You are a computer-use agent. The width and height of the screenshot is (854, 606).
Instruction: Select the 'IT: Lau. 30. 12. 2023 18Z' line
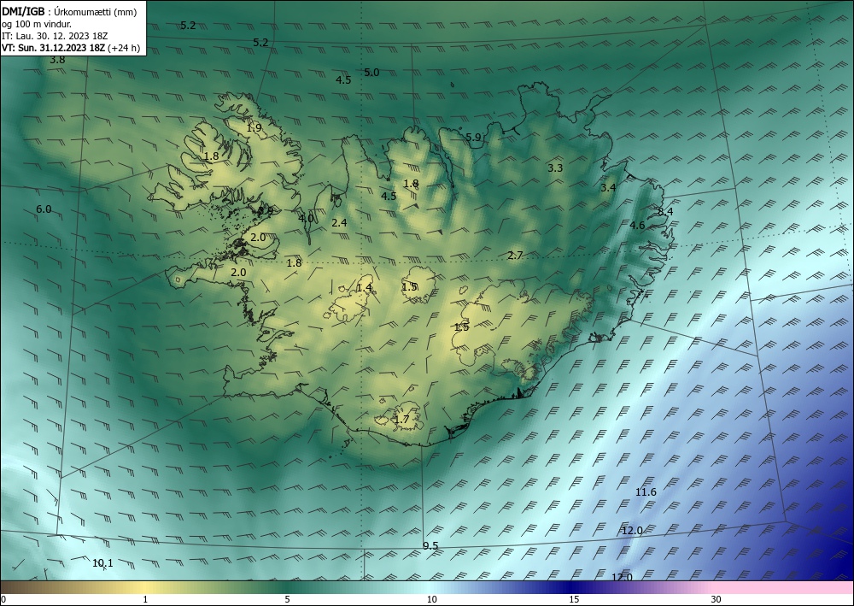55,36
